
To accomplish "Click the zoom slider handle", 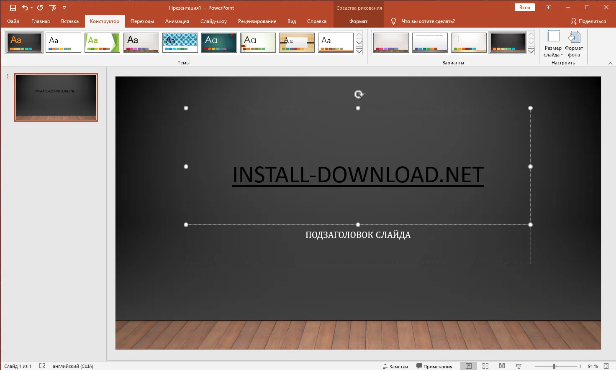I will tap(554, 366).
